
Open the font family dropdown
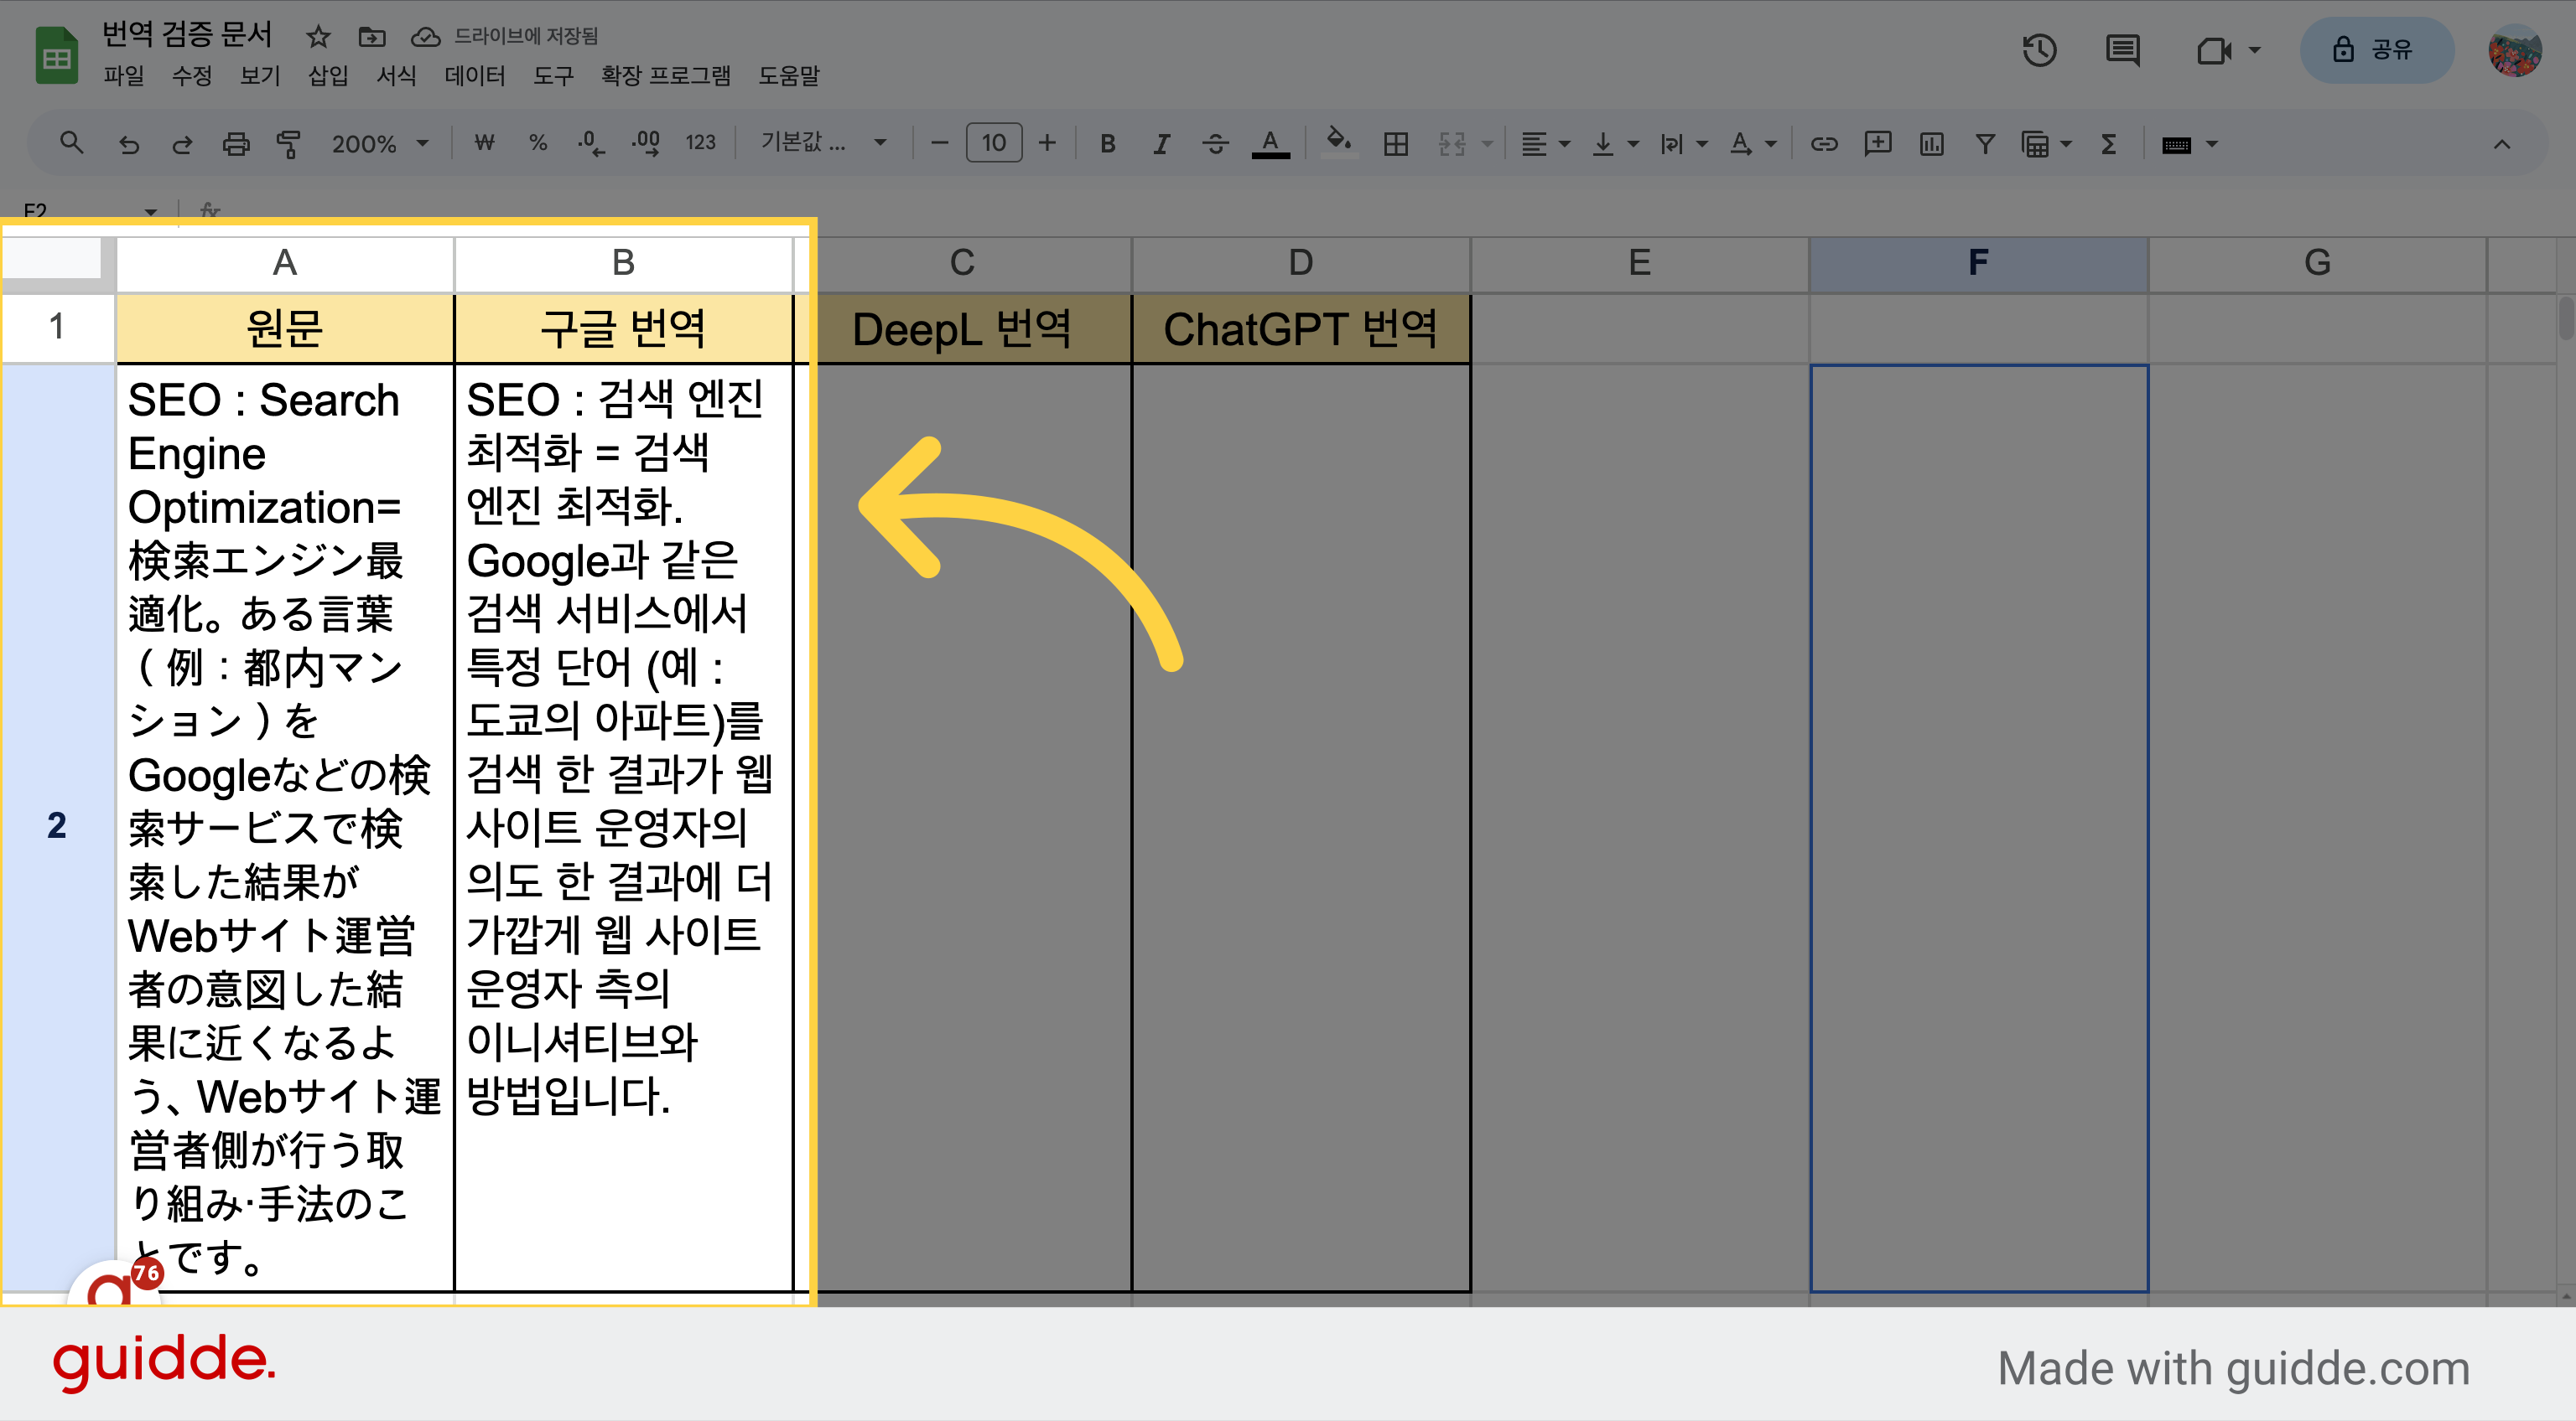tap(823, 143)
